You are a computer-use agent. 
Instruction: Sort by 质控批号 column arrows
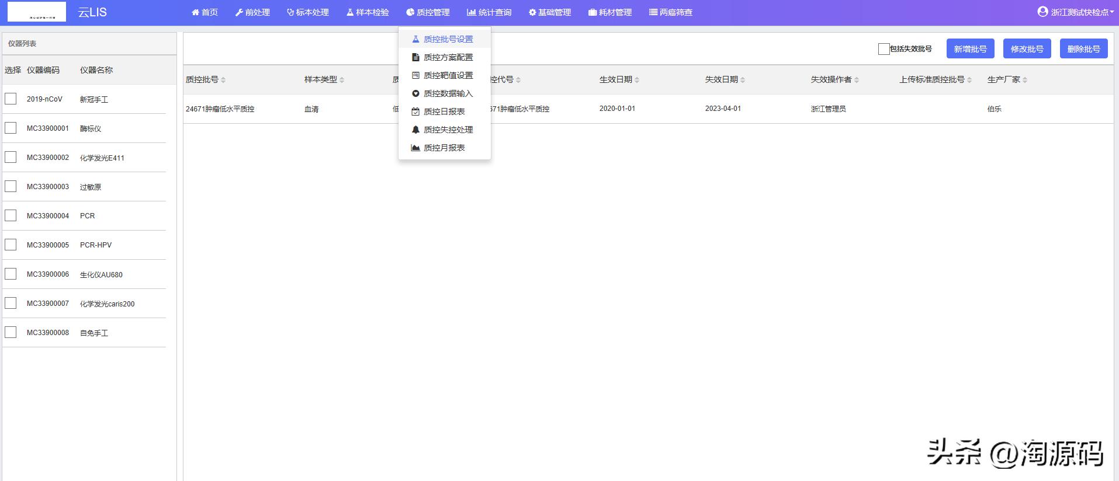(x=223, y=80)
